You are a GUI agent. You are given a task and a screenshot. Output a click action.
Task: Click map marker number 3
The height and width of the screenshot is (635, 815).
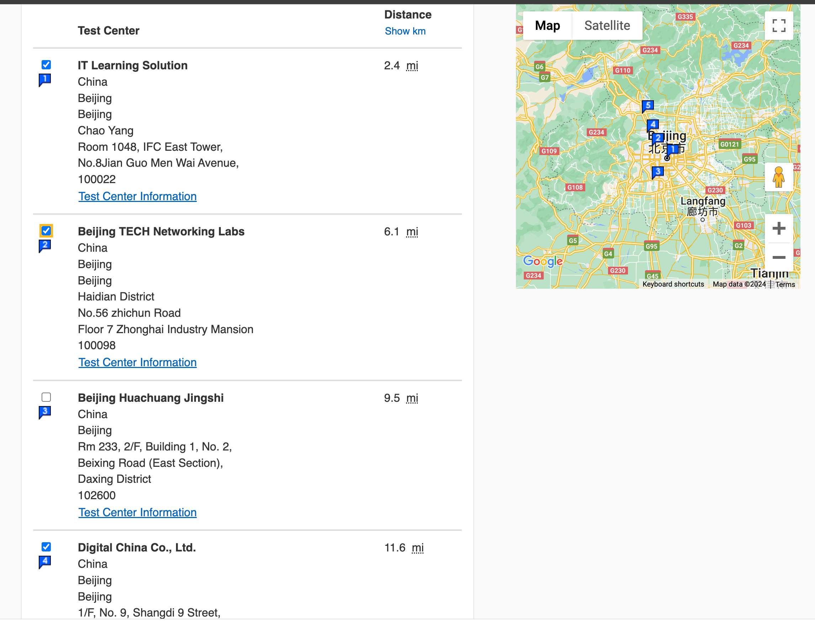click(657, 172)
